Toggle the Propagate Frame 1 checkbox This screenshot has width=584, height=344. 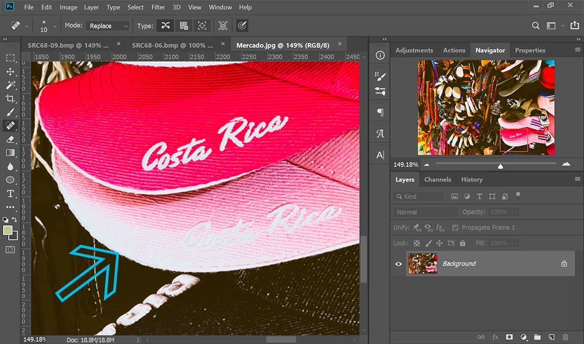click(x=455, y=227)
